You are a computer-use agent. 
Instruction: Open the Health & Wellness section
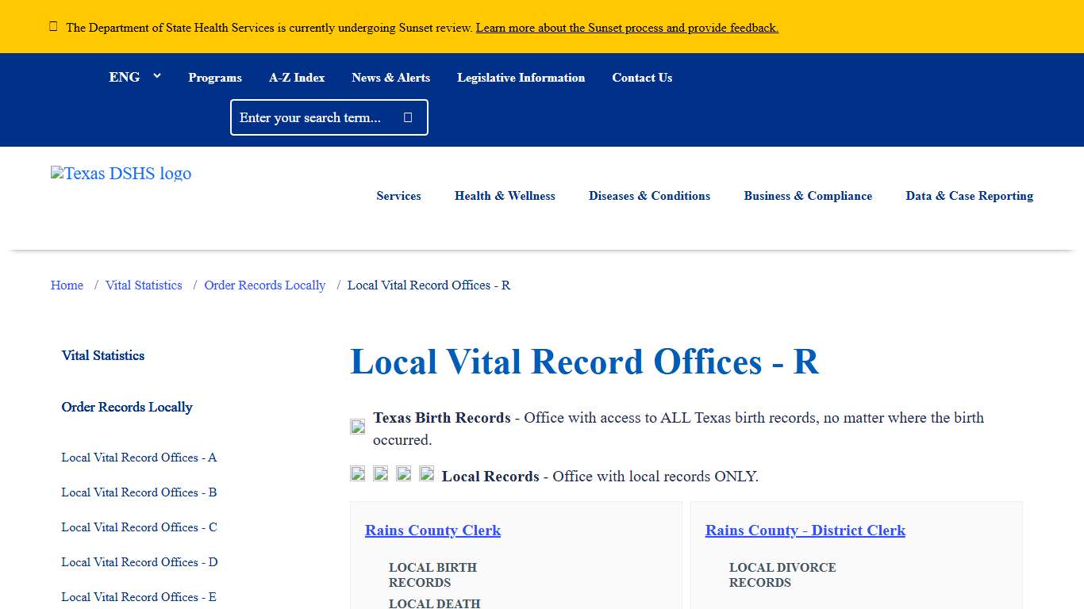tap(505, 196)
